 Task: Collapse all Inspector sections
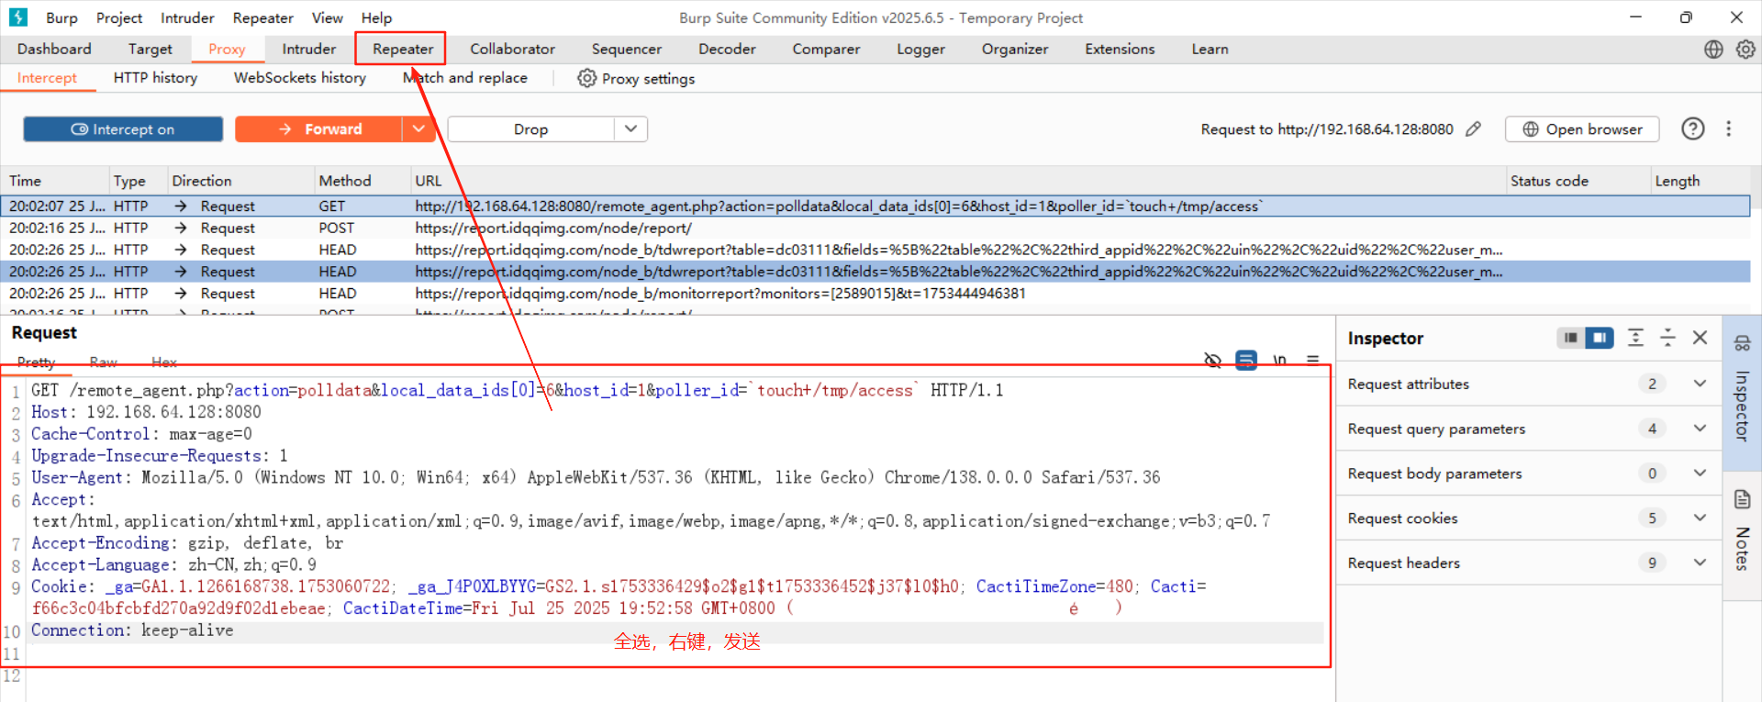click(x=1667, y=339)
